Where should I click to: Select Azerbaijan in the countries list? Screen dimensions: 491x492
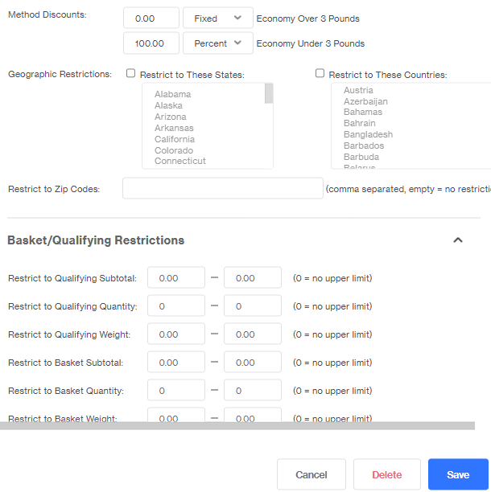coord(365,101)
